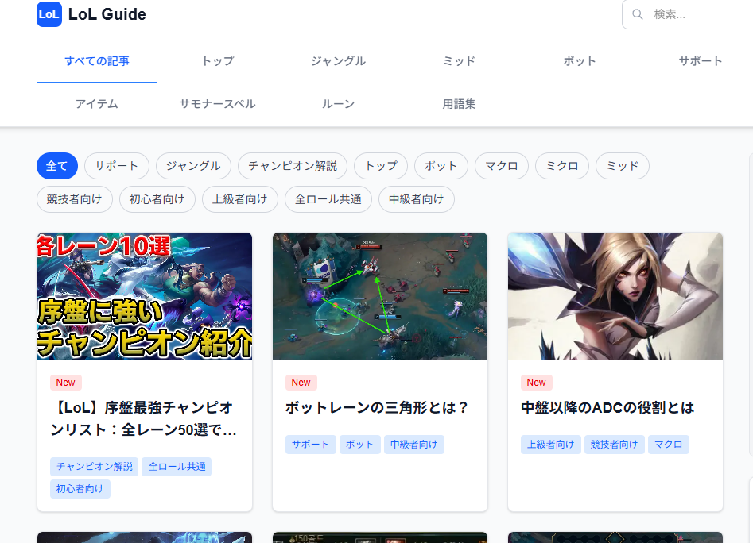Screen dimensions: 753x543
Task: Toggle the ジャングル filter chip
Action: 193,166
